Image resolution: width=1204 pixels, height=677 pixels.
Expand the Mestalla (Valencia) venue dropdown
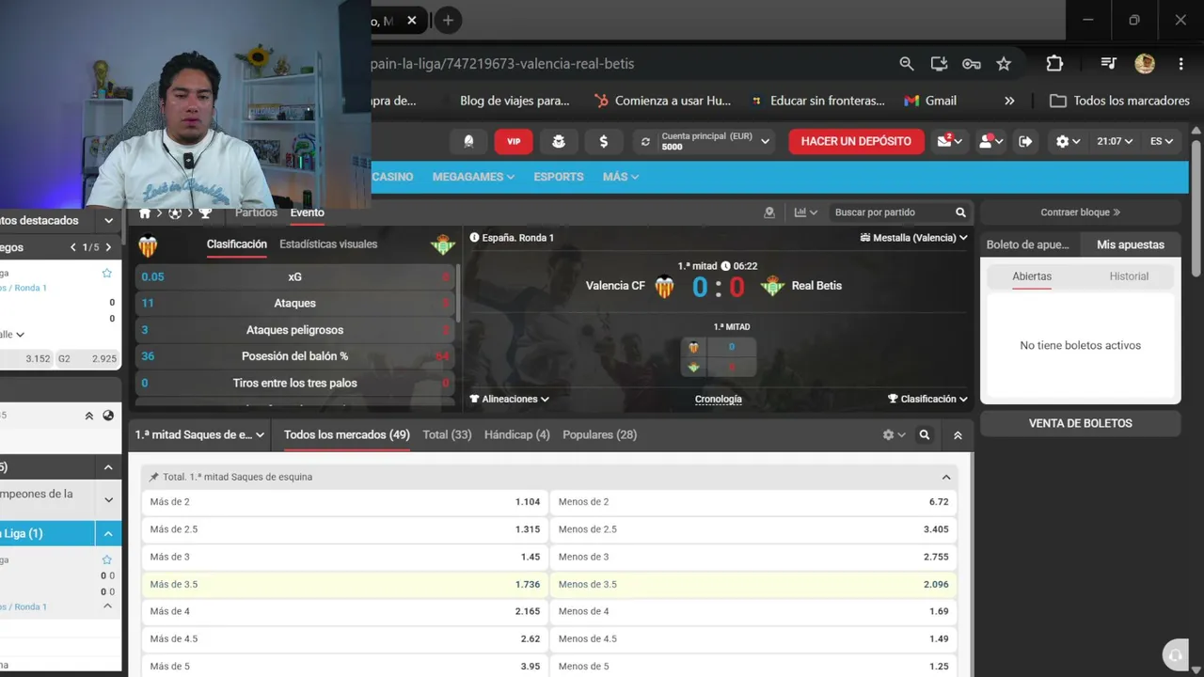914,238
